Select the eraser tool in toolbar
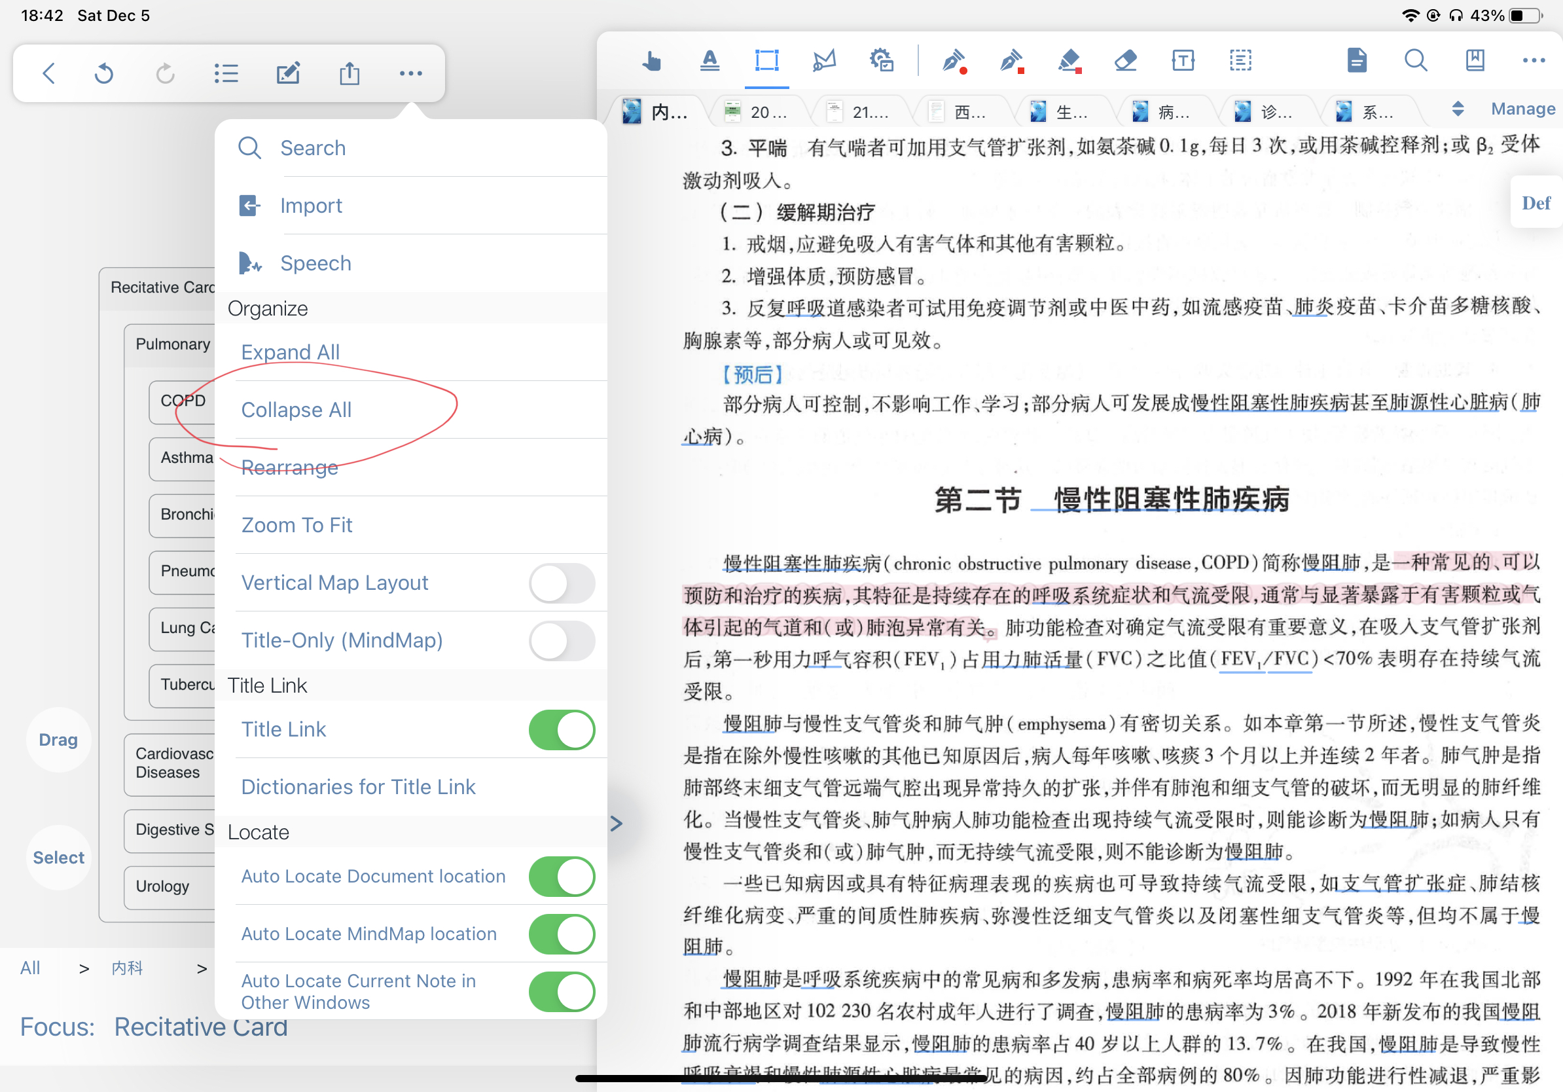The height and width of the screenshot is (1092, 1563). (x=1125, y=61)
